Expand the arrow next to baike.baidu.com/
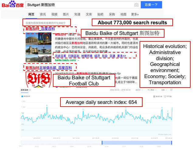 (x=78, y=60)
